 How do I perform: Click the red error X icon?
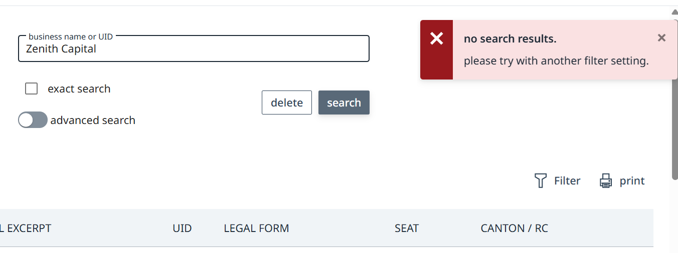pos(437,38)
